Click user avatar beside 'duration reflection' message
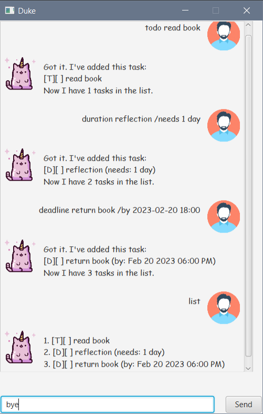Screen dimensions: 263x414 (224, 125)
